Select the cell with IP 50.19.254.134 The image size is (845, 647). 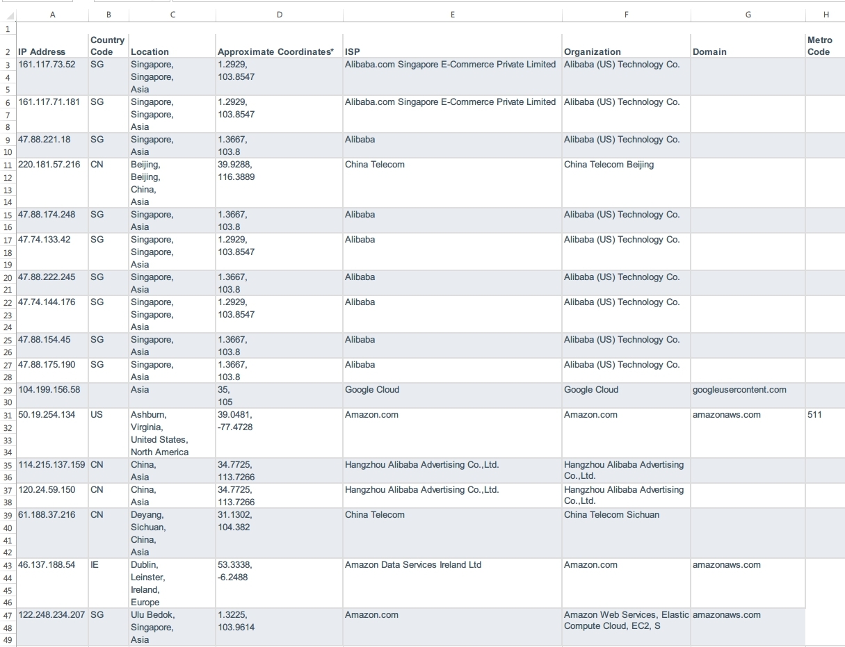[x=52, y=433]
